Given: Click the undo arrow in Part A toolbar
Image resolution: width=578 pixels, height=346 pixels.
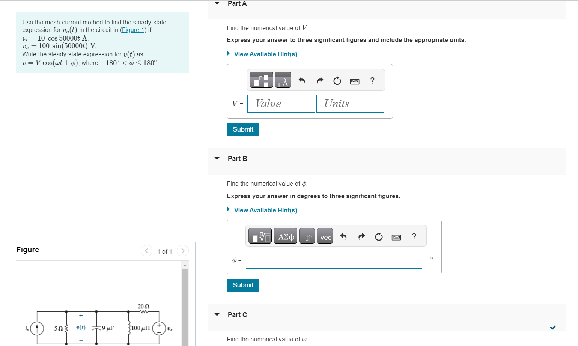Looking at the screenshot, I should [302, 80].
